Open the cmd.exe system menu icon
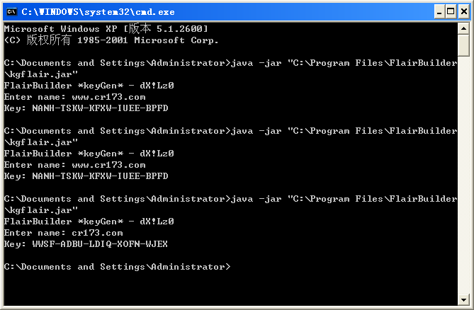 pyautogui.click(x=11, y=11)
